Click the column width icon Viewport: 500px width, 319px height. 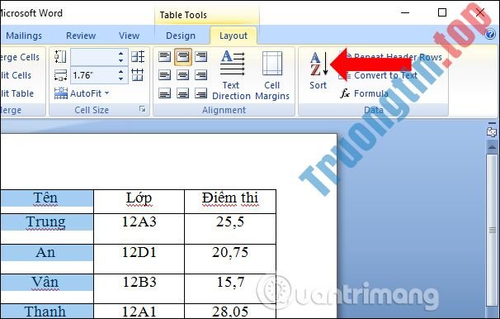[x=60, y=75]
